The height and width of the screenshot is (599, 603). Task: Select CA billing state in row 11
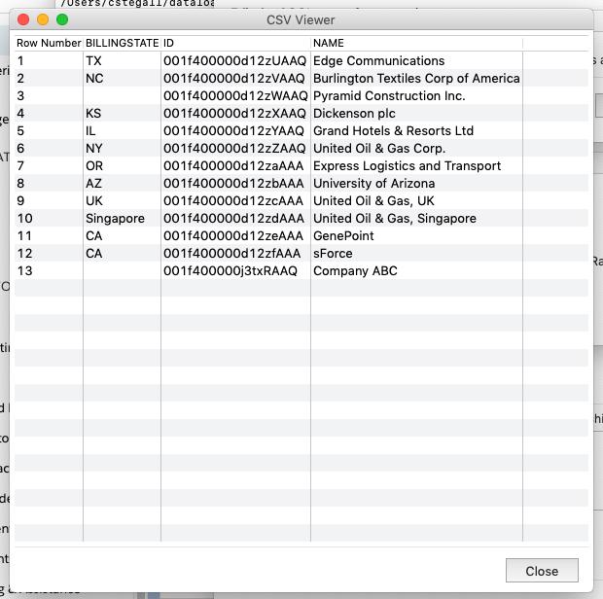[x=122, y=235]
